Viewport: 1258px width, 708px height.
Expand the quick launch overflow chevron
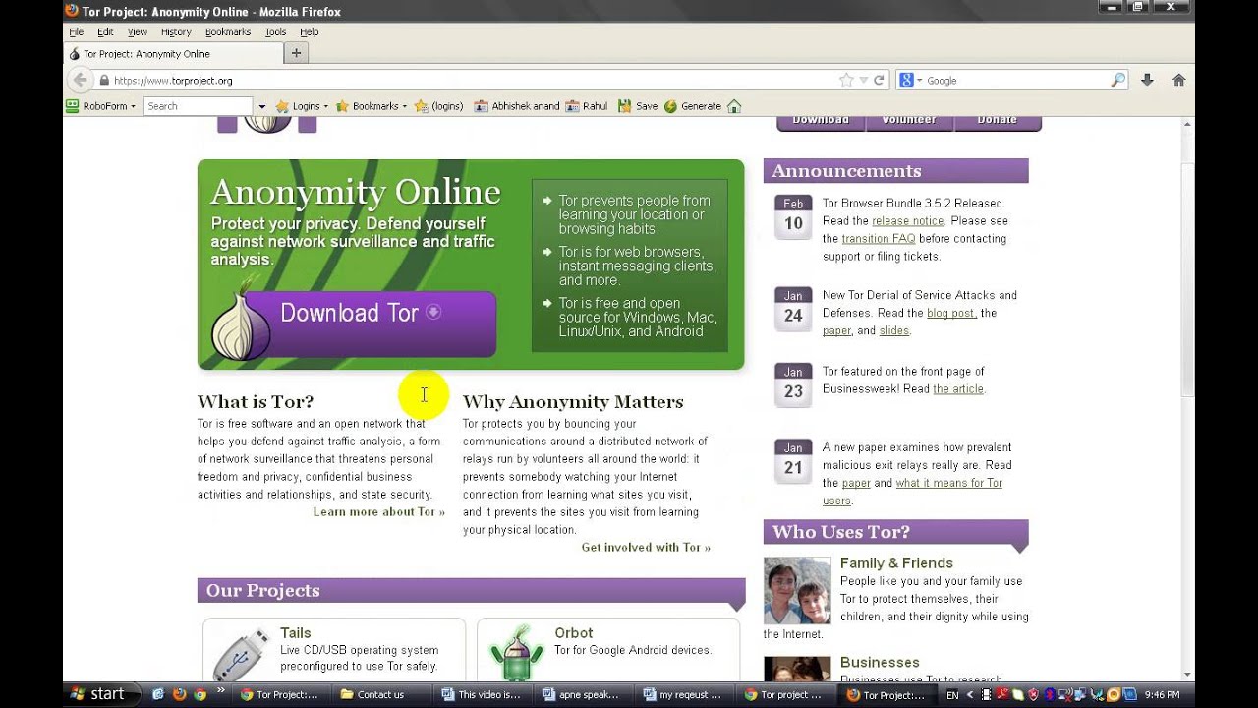[219, 691]
